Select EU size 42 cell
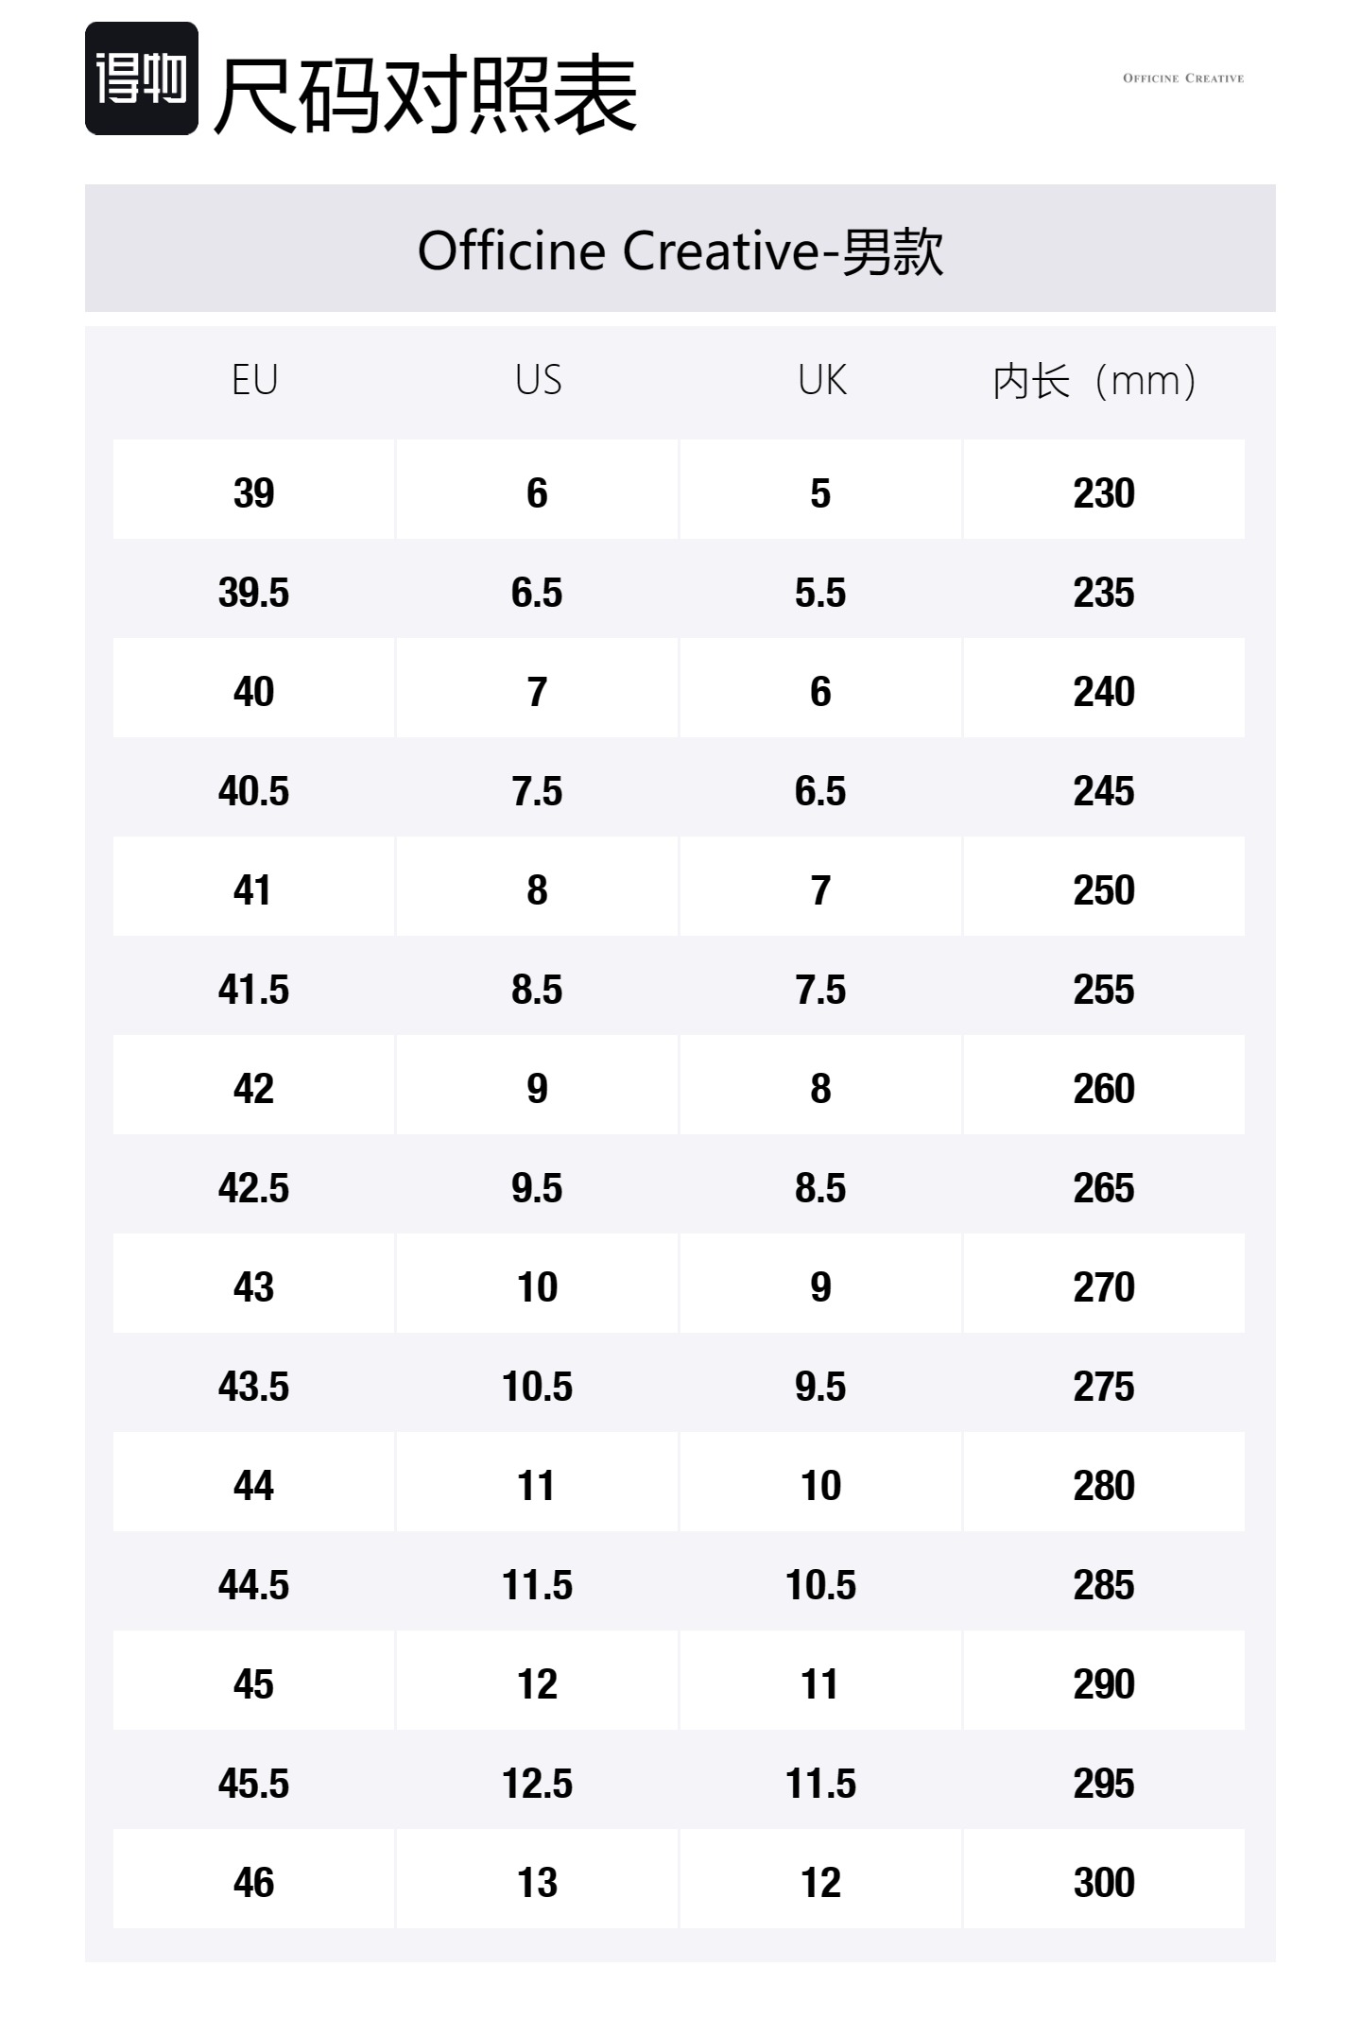The image size is (1361, 2036). pos(253,1088)
